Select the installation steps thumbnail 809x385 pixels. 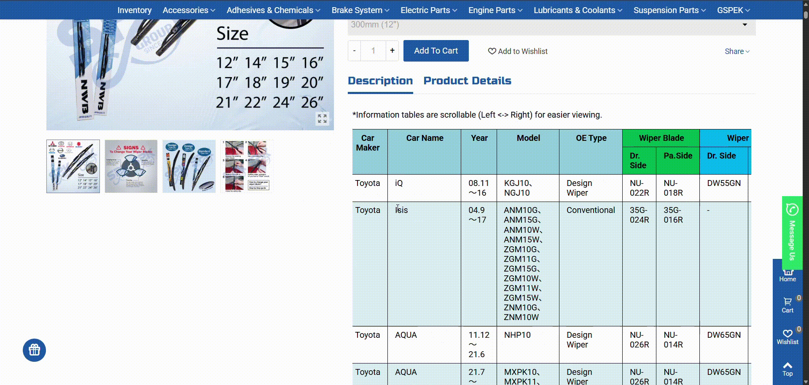247,166
